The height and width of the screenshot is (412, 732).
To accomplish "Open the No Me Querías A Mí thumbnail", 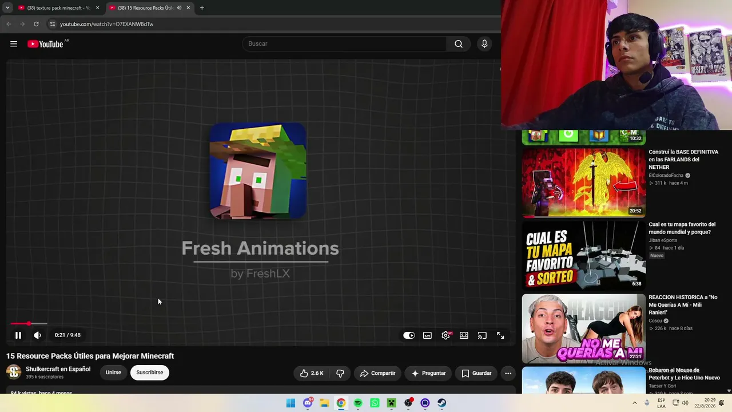I will (x=583, y=328).
